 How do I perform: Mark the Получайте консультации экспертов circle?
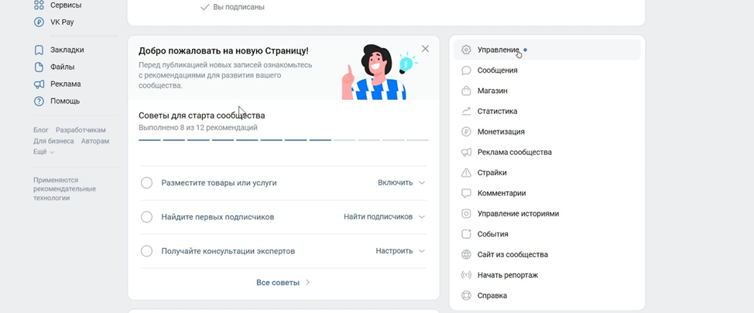click(x=146, y=251)
